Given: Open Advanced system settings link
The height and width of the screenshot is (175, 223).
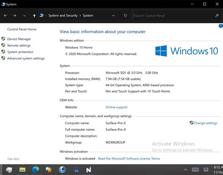Looking at the screenshot, I should tap(26, 58).
